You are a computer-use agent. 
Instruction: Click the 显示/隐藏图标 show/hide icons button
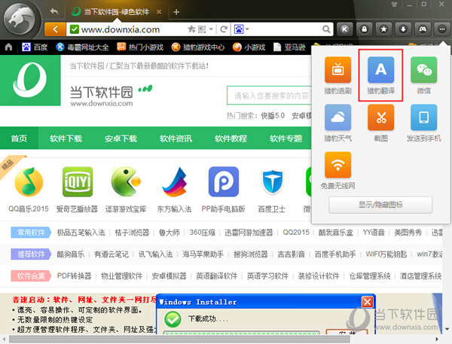tap(380, 205)
